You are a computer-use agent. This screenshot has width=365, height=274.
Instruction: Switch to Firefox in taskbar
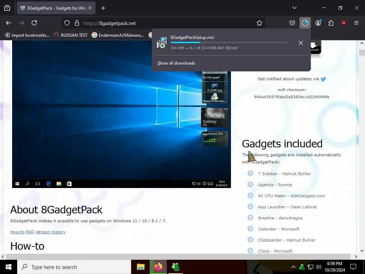(x=158, y=267)
